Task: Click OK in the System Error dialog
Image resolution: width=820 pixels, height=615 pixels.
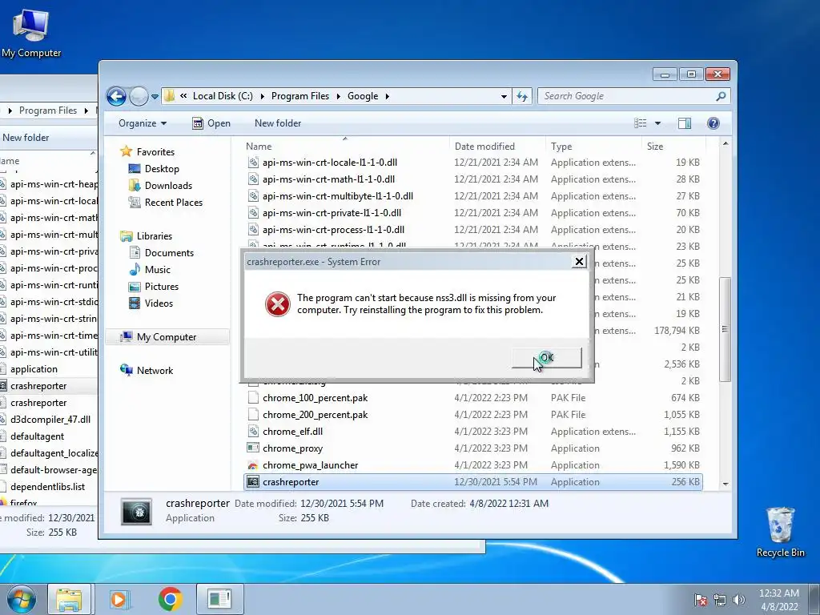Action: pyautogui.click(x=546, y=358)
